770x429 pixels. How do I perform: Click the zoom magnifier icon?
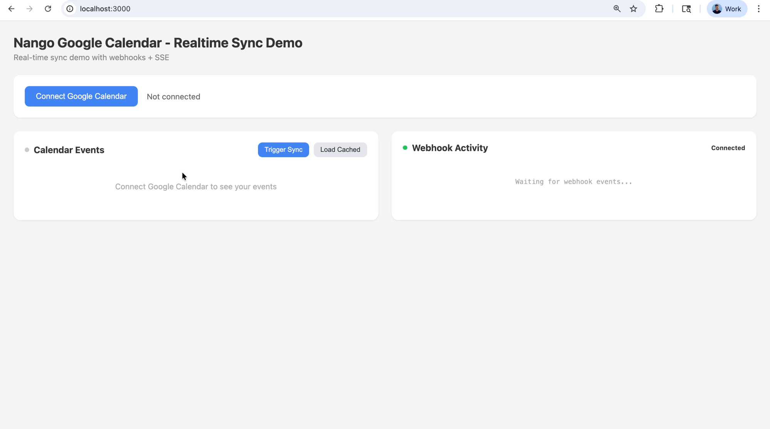click(617, 9)
